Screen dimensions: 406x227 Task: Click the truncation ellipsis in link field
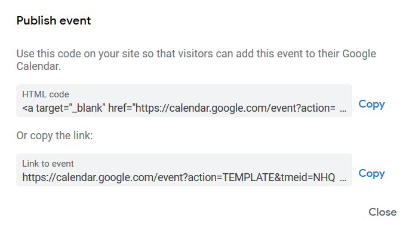click(343, 179)
